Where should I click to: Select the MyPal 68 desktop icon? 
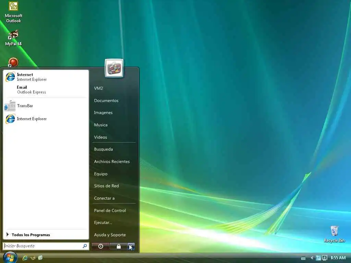pos(13,38)
